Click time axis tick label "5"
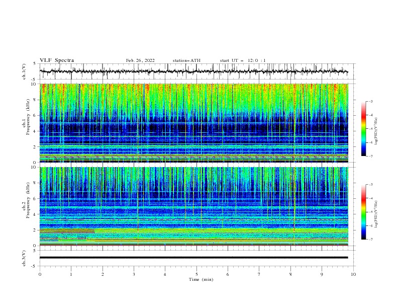Image resolution: width=398 pixels, height=308 pixels. [x=196, y=274]
